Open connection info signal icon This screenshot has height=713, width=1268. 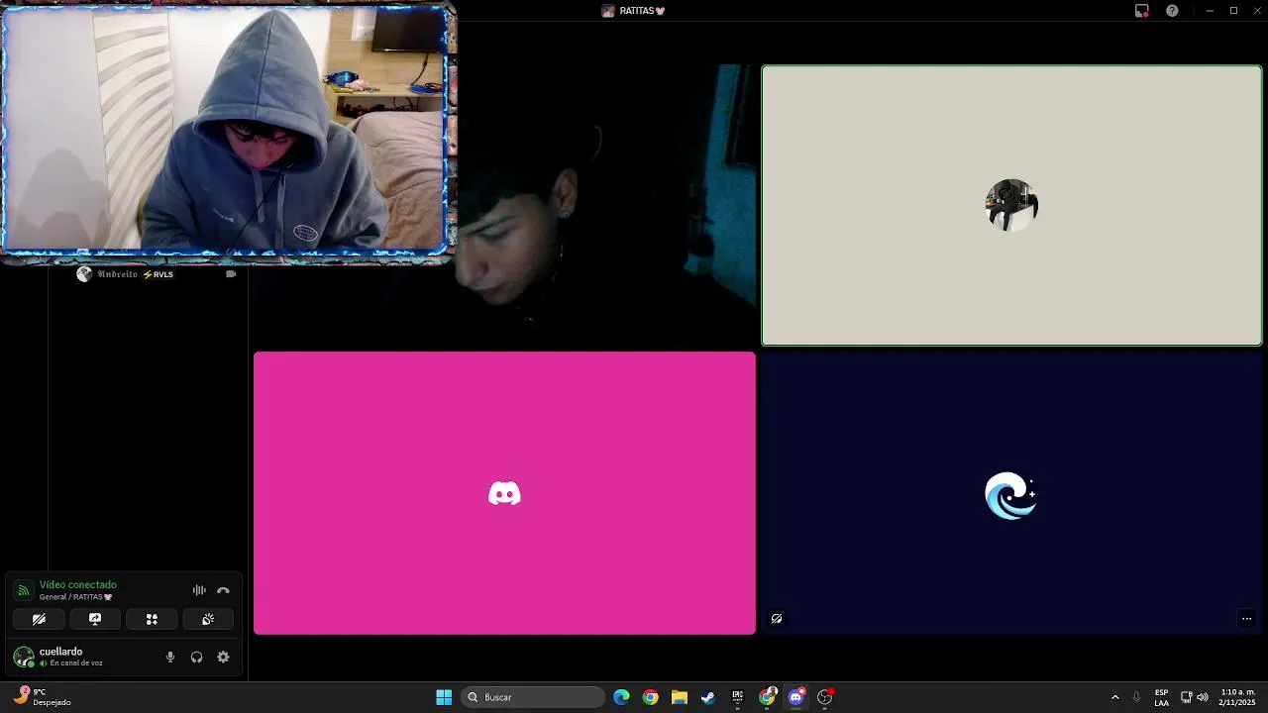[x=23, y=590]
